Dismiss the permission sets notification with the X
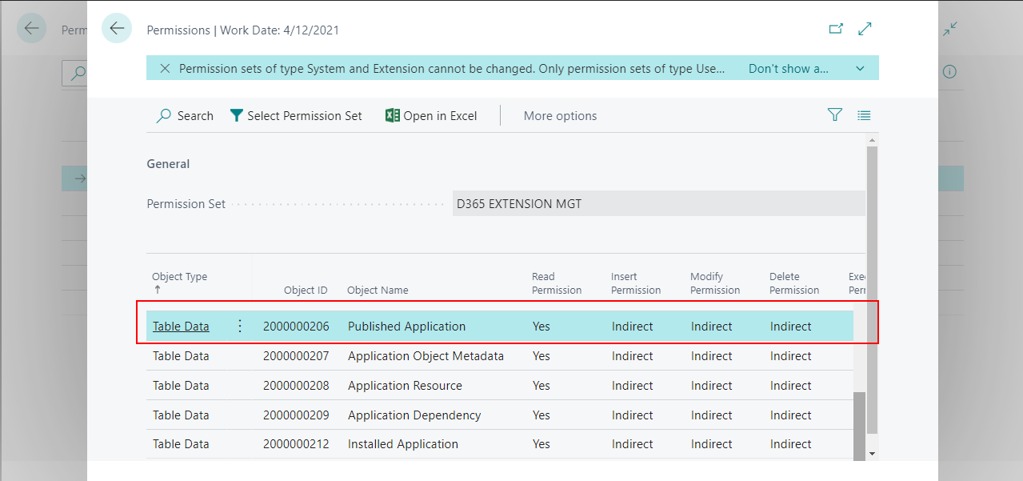Screen dimensions: 1023x481 pos(164,68)
